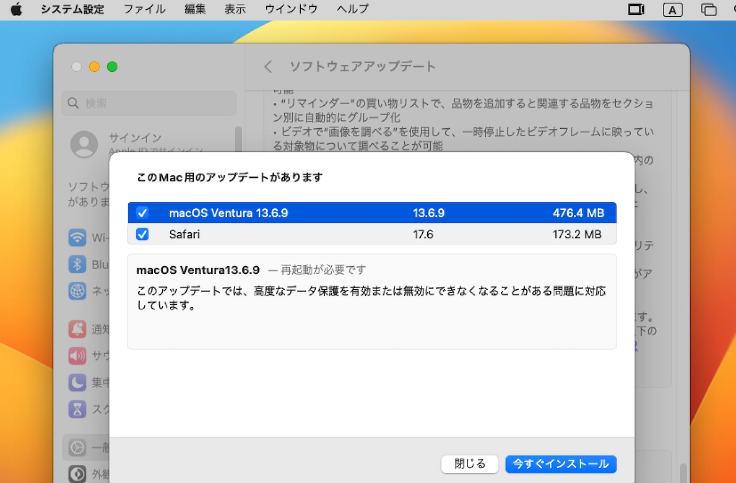Open the Wi-Fi icon in sidebar
Image resolution: width=736 pixels, height=483 pixels.
tap(77, 237)
